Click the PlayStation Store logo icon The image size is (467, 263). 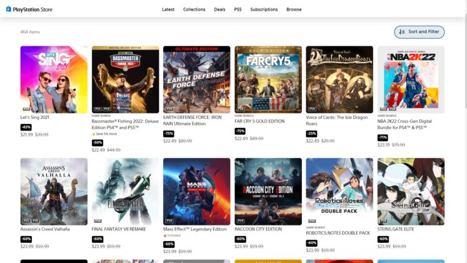[9, 9]
